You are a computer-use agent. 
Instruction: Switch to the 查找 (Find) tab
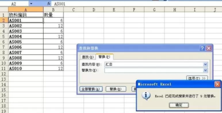[x=88, y=57]
